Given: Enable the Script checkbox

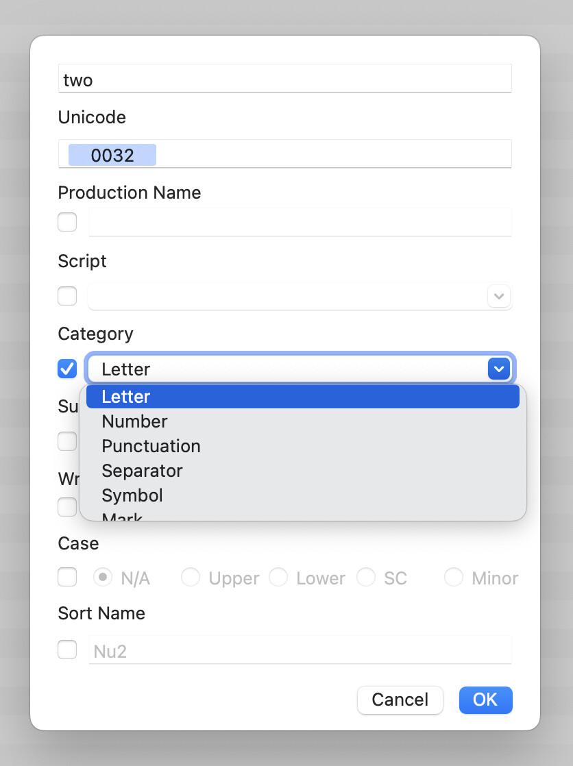Looking at the screenshot, I should pos(67,296).
